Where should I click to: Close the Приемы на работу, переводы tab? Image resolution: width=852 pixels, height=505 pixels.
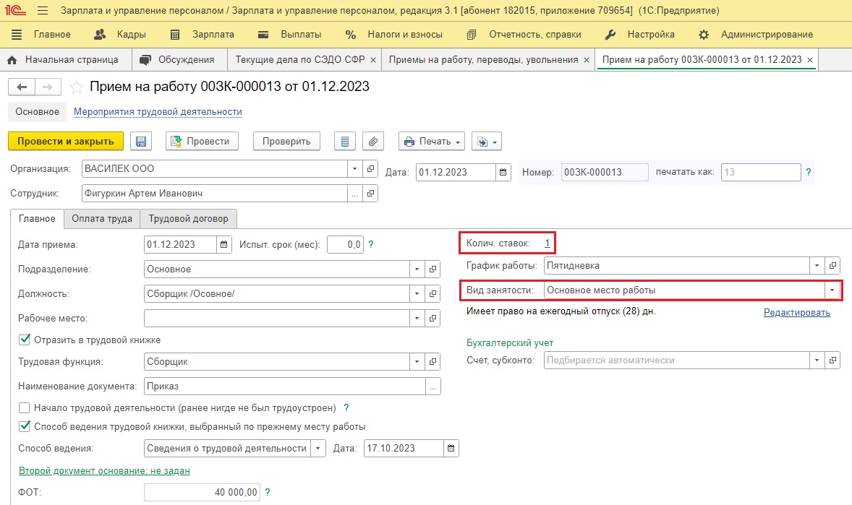pyautogui.click(x=587, y=60)
